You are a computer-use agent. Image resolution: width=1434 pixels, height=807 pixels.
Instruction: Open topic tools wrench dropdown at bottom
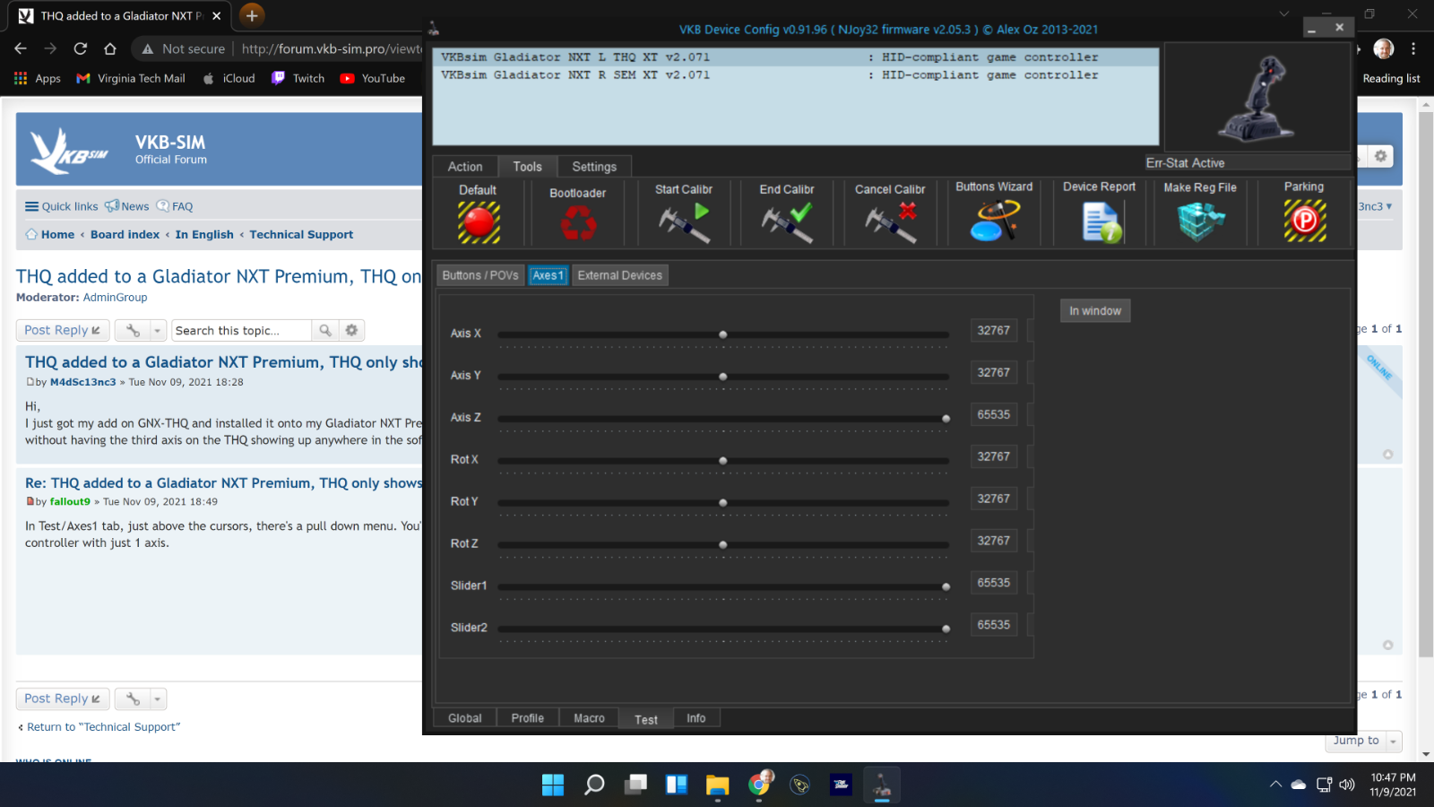(141, 699)
